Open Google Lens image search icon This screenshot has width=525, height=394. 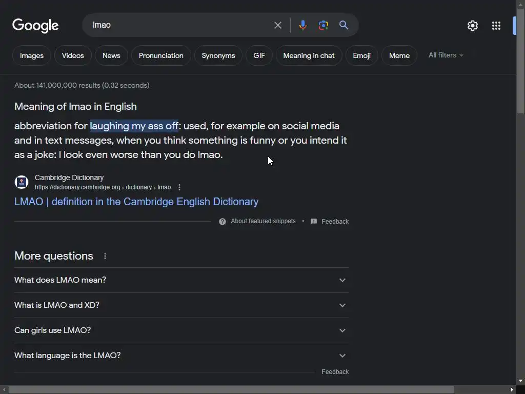[x=323, y=25]
